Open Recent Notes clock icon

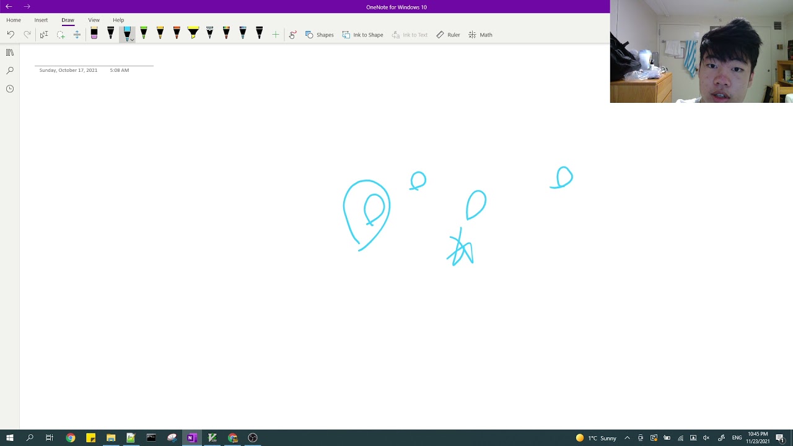[x=10, y=89]
